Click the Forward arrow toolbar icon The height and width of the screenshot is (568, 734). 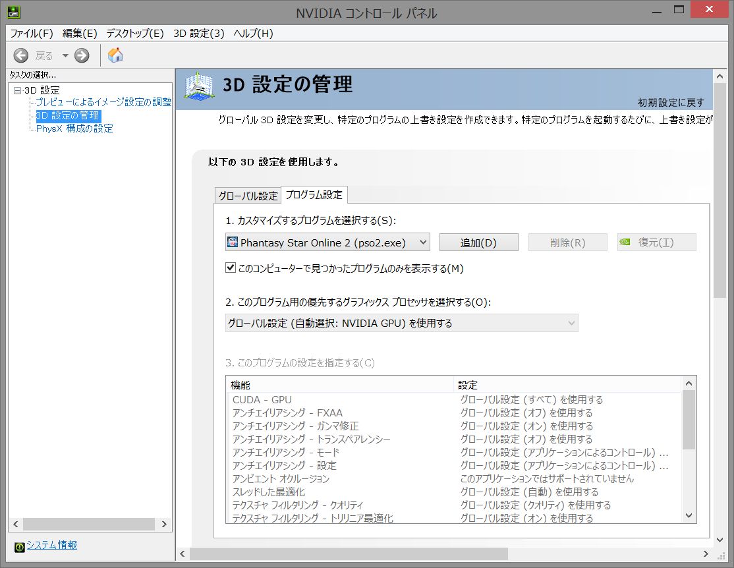[x=82, y=56]
